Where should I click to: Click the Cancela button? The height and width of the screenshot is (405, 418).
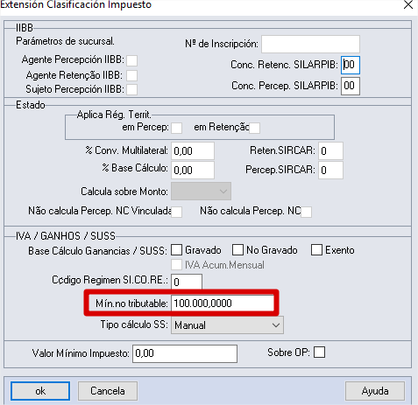pyautogui.click(x=108, y=391)
